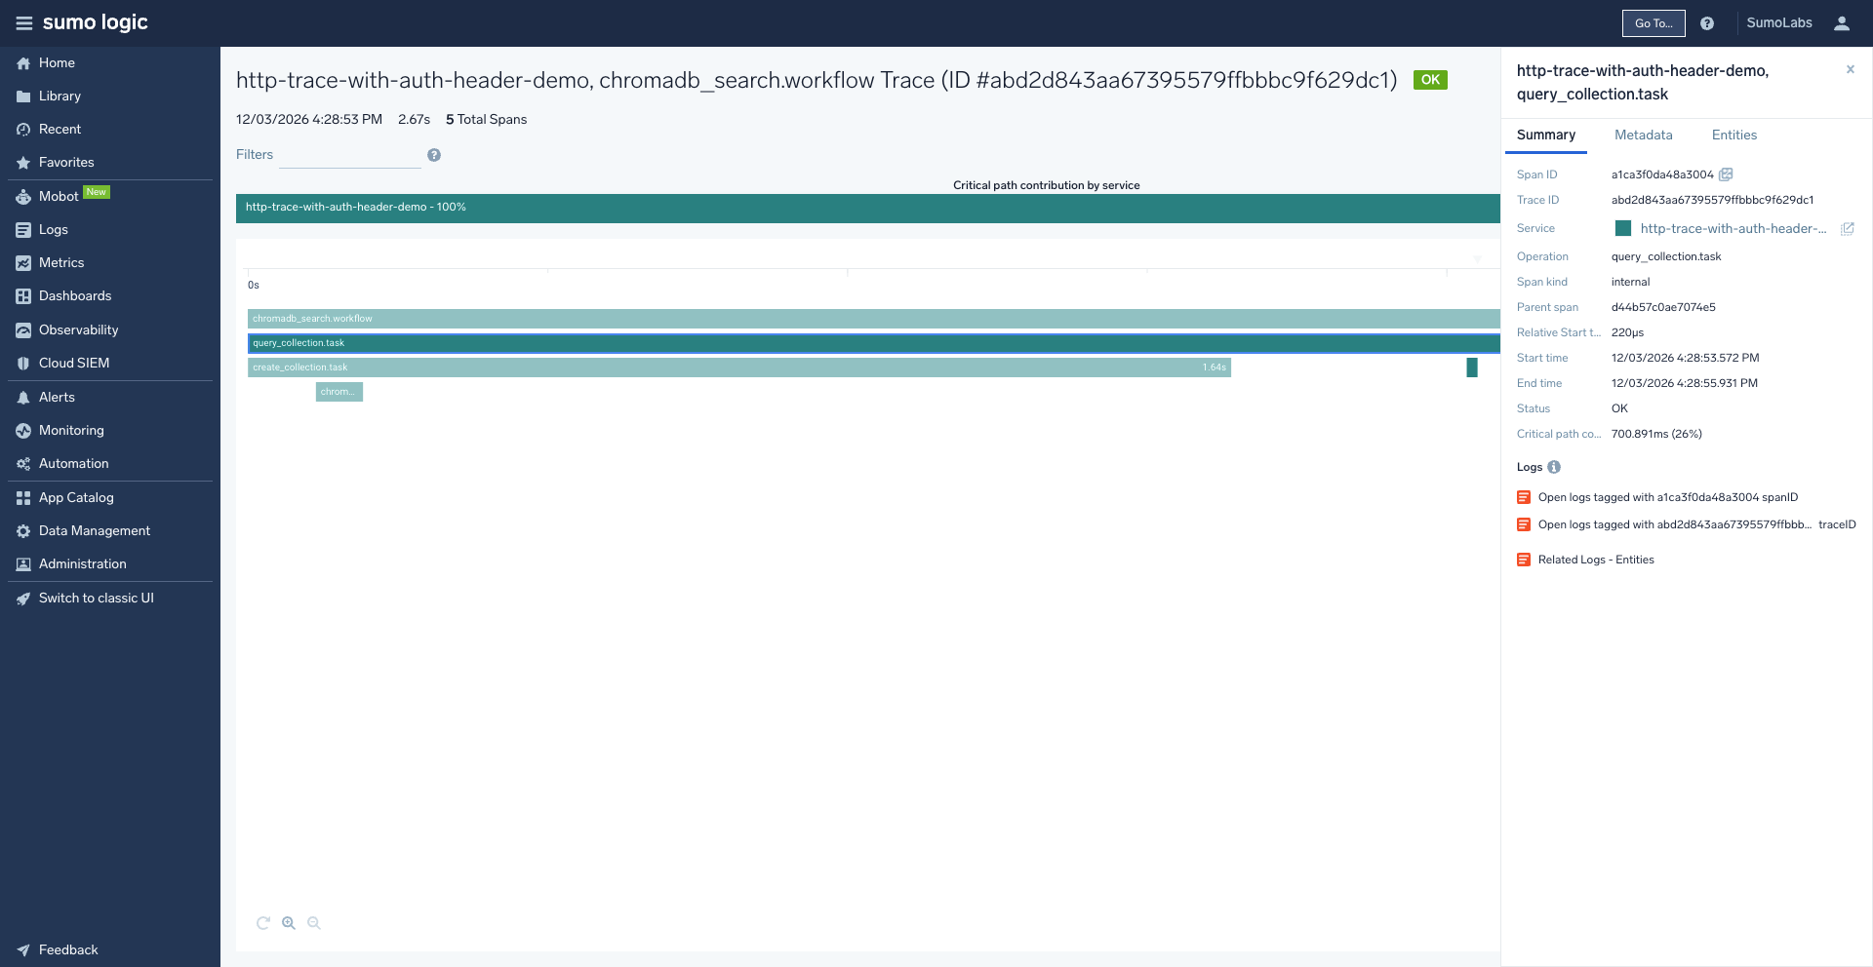Open logs tagged with spanID link
The height and width of the screenshot is (967, 1873).
pyautogui.click(x=1667, y=497)
